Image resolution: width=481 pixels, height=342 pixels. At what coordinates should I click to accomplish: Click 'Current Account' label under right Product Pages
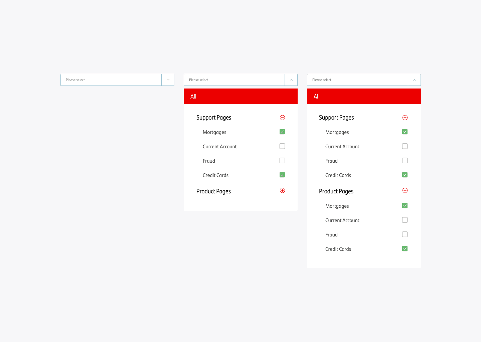click(342, 220)
